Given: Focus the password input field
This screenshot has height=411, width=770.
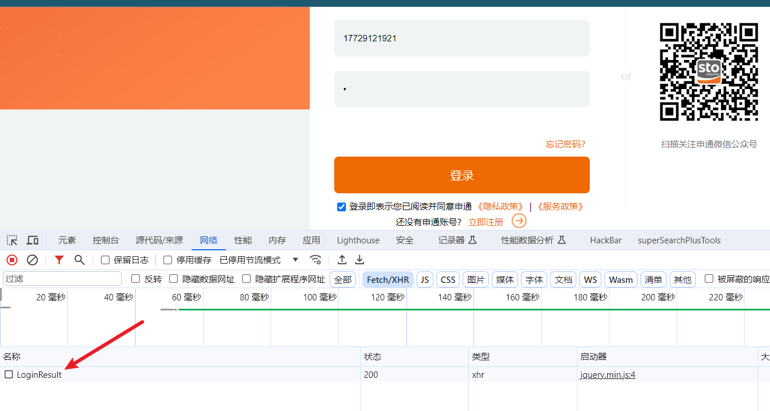Looking at the screenshot, I should coord(462,89).
